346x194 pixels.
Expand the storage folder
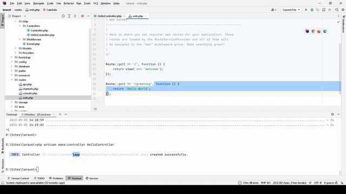click(x=12, y=102)
